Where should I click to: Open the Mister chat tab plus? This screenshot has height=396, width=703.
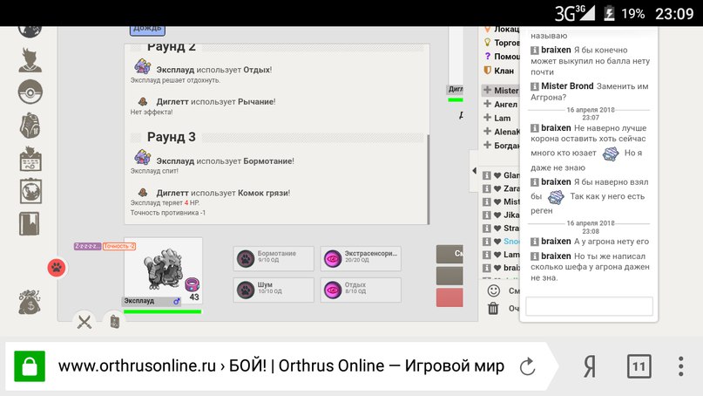coord(487,90)
